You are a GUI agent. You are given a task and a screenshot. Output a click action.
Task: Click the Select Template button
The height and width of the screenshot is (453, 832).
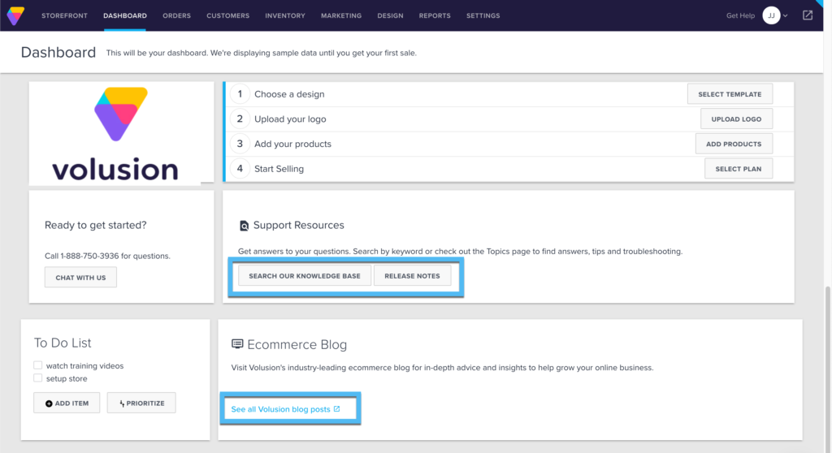pos(730,94)
